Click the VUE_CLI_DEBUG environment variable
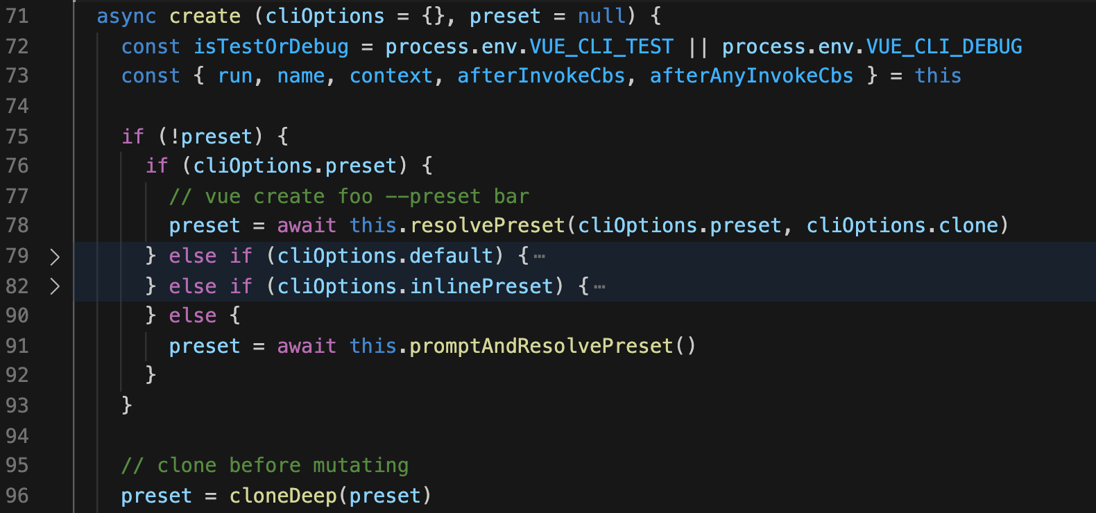The width and height of the screenshot is (1096, 513). tap(943, 46)
